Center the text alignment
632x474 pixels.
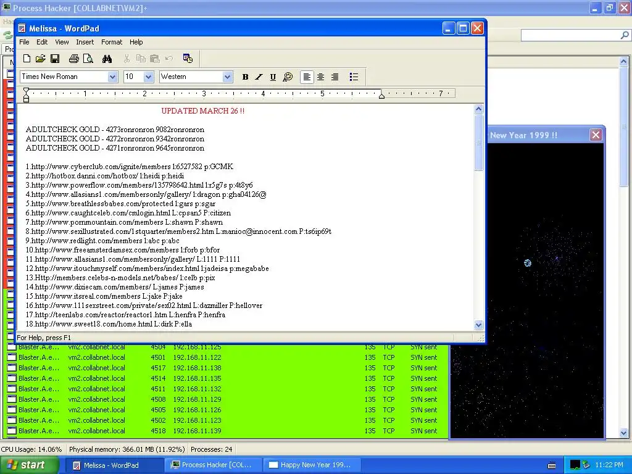(321, 77)
